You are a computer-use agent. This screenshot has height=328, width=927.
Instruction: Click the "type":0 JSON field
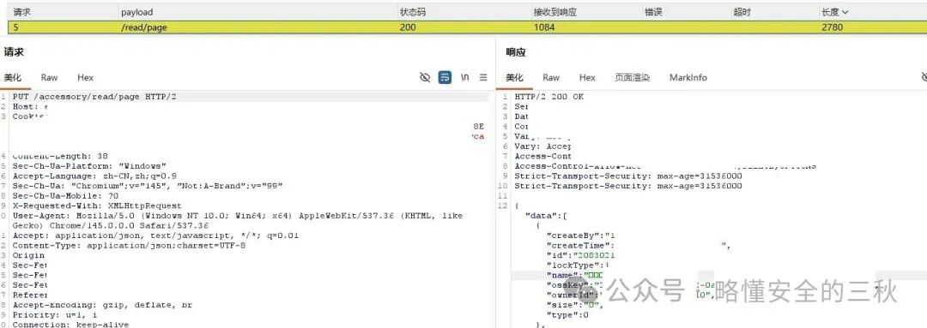567,315
